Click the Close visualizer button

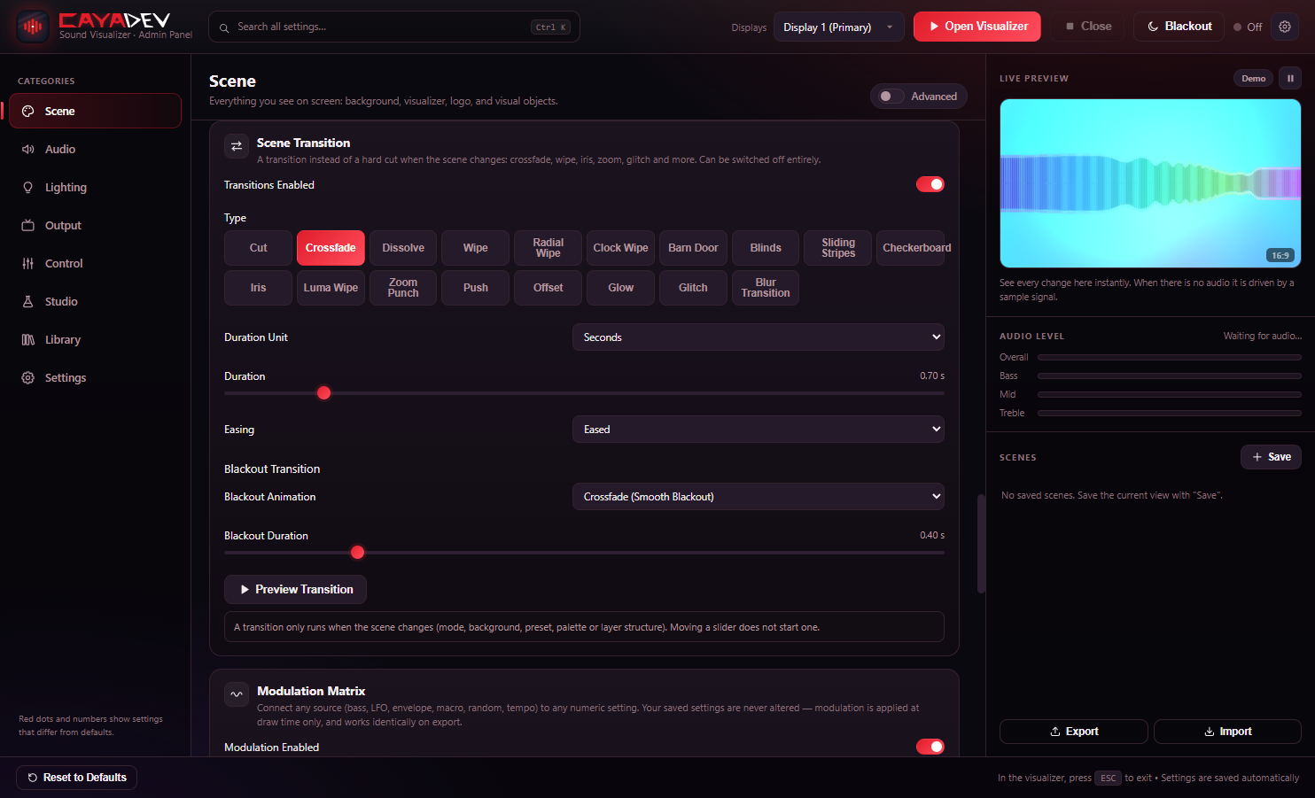pos(1088,27)
